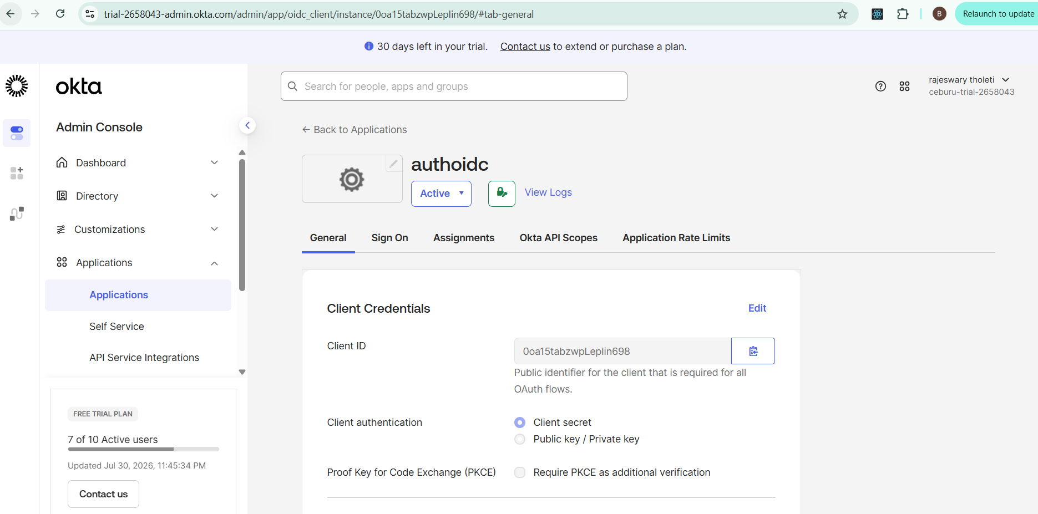Edit the application logo pencil icon
Viewport: 1038px width, 514px height.
393,164
